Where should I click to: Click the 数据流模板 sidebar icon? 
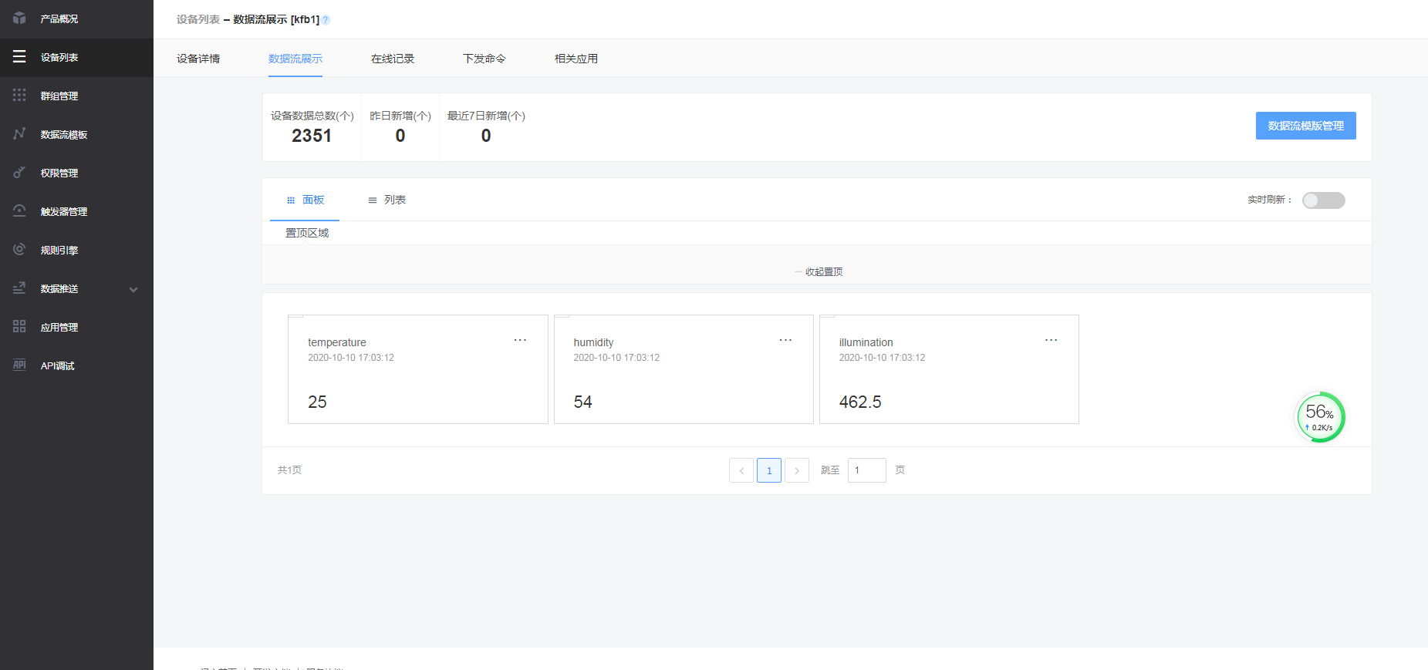point(19,134)
